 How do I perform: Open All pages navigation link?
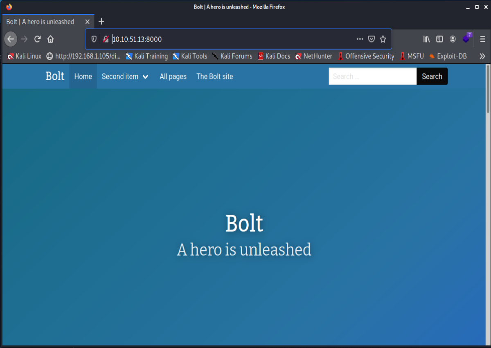173,76
